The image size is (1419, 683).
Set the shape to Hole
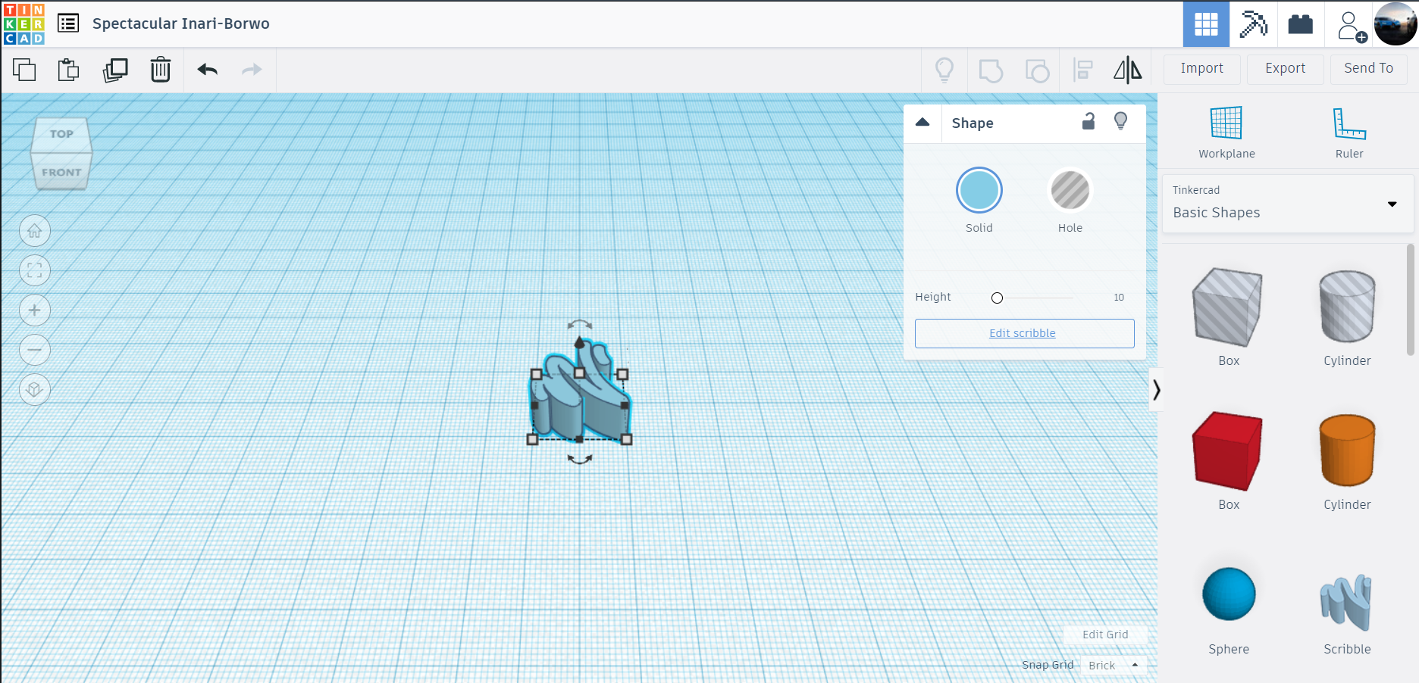pyautogui.click(x=1070, y=190)
